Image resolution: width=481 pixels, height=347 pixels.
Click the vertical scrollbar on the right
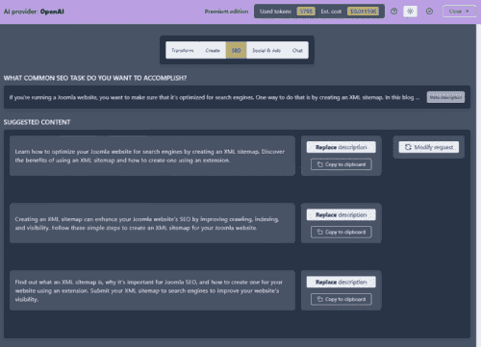pos(478,186)
